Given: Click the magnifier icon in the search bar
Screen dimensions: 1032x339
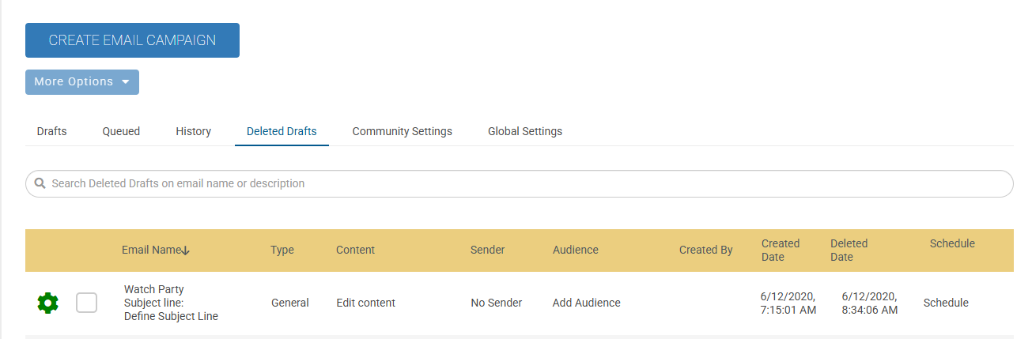Looking at the screenshot, I should (x=40, y=183).
